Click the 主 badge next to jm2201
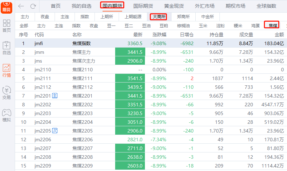287x171 pixels. coord(55,96)
